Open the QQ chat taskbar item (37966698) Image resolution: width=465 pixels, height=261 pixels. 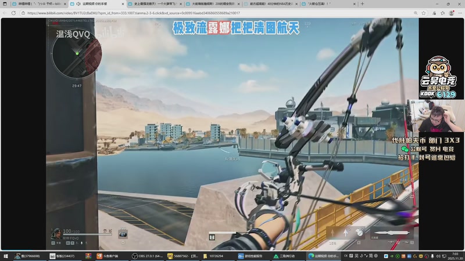(29, 256)
